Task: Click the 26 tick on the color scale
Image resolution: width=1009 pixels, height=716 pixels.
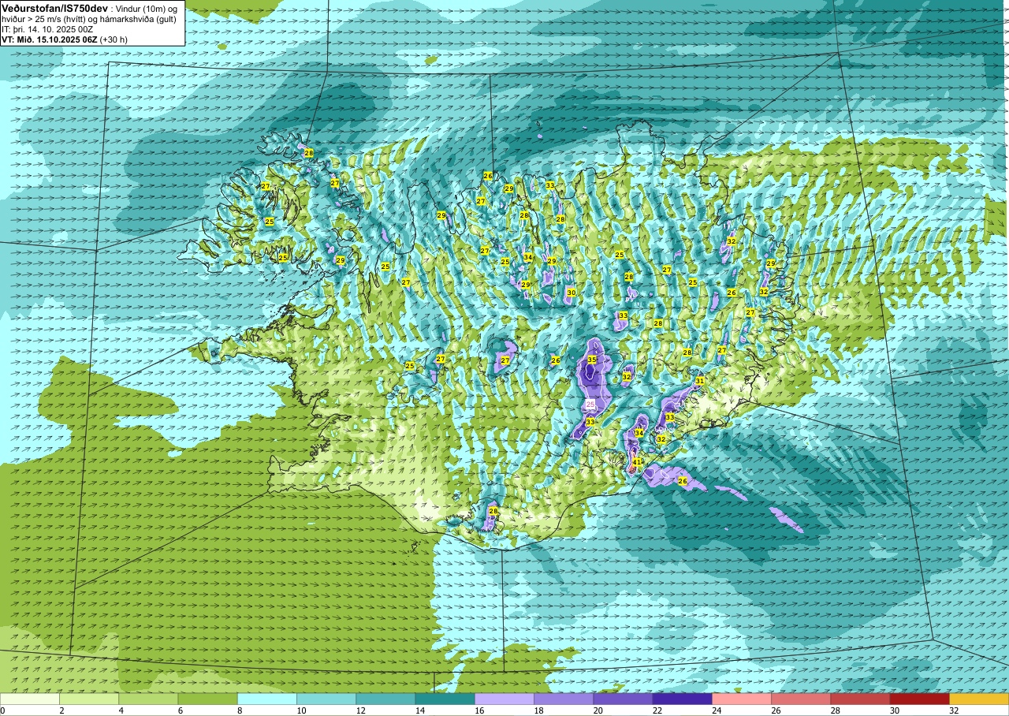Action: coord(776,710)
